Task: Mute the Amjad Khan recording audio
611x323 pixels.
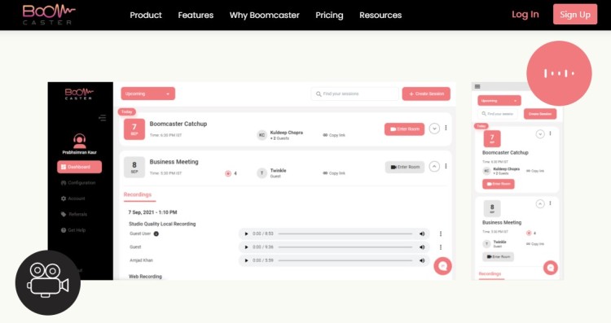Action: pyautogui.click(x=422, y=260)
